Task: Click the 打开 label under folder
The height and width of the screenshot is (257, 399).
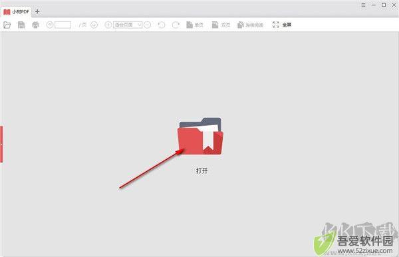Action: tap(201, 170)
